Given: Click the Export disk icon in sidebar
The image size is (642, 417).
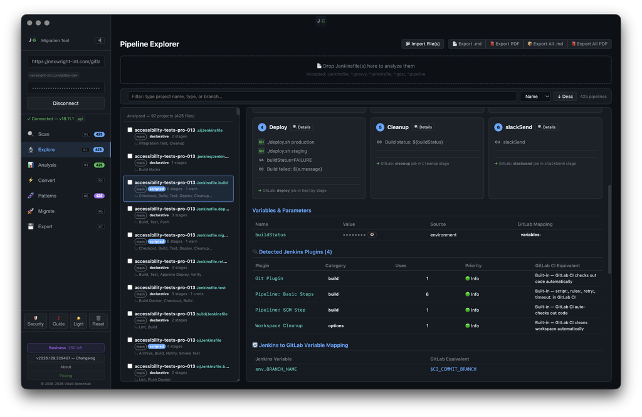Looking at the screenshot, I should tap(31, 226).
